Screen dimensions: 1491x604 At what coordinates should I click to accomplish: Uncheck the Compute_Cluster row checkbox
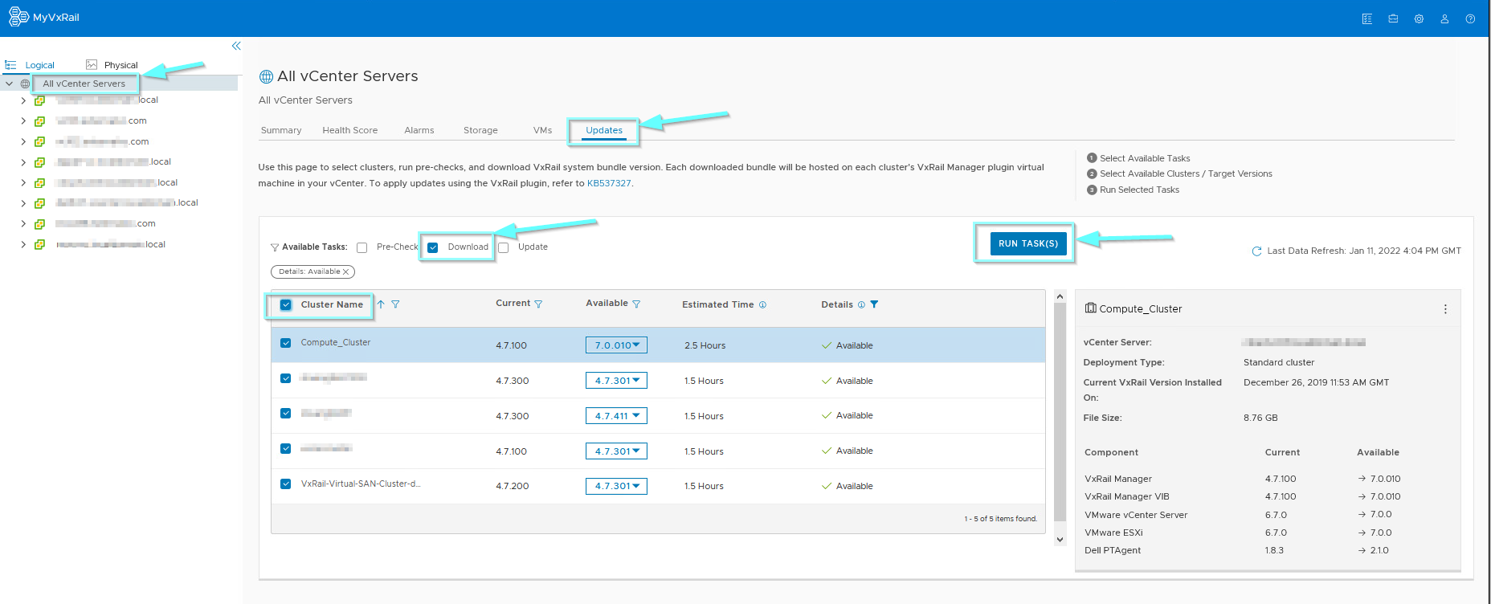[x=285, y=343]
